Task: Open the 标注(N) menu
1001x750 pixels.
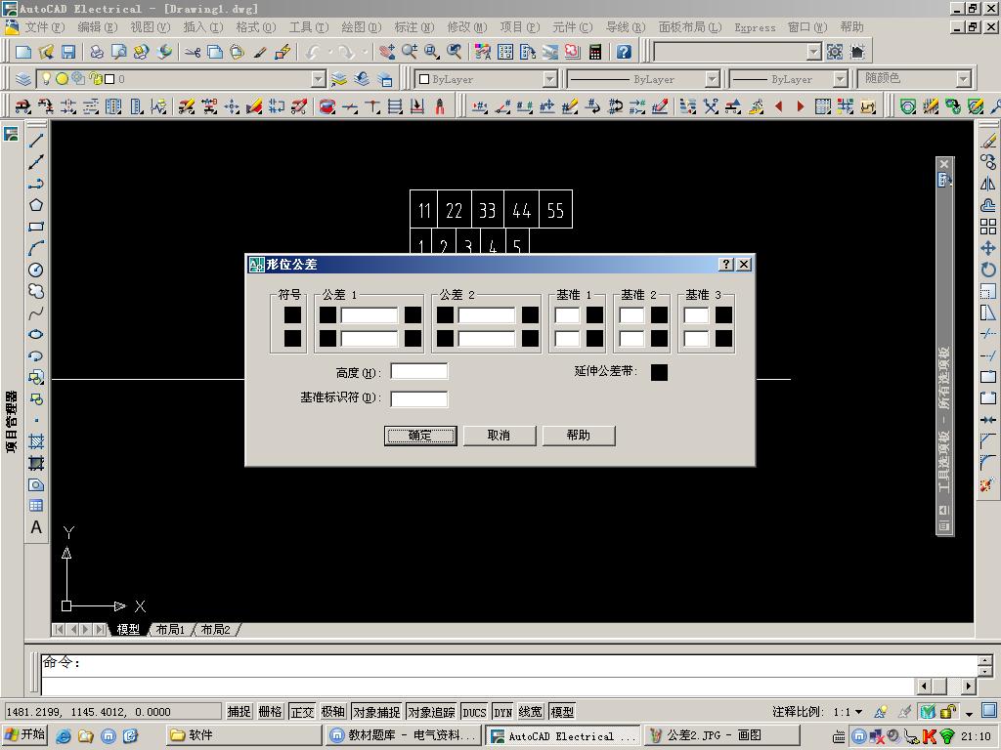Action: 413,27
